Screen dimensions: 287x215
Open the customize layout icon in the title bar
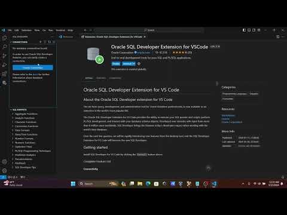[x=259, y=30]
